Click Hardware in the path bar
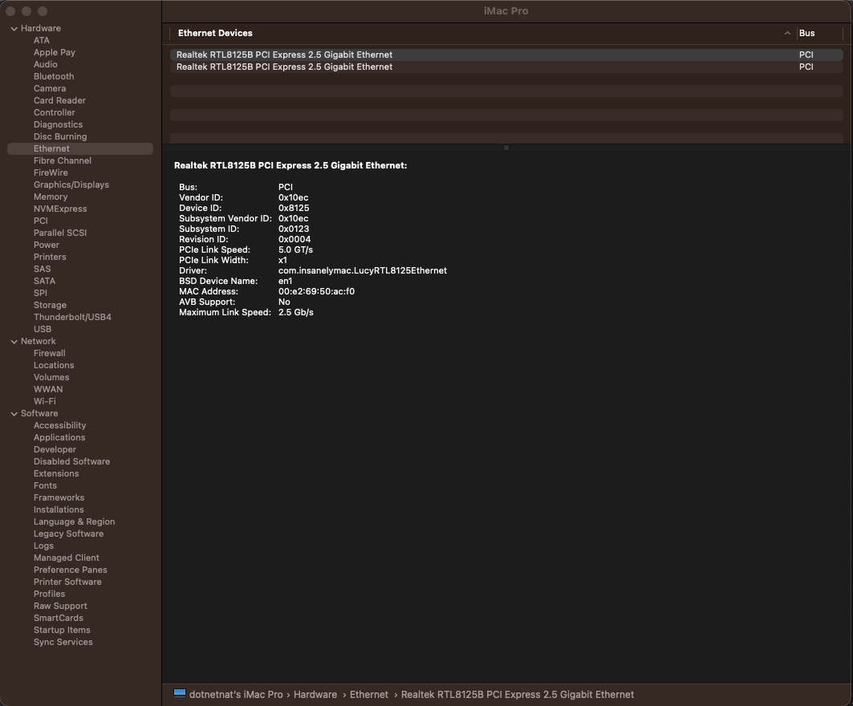The height and width of the screenshot is (706, 853). (315, 695)
